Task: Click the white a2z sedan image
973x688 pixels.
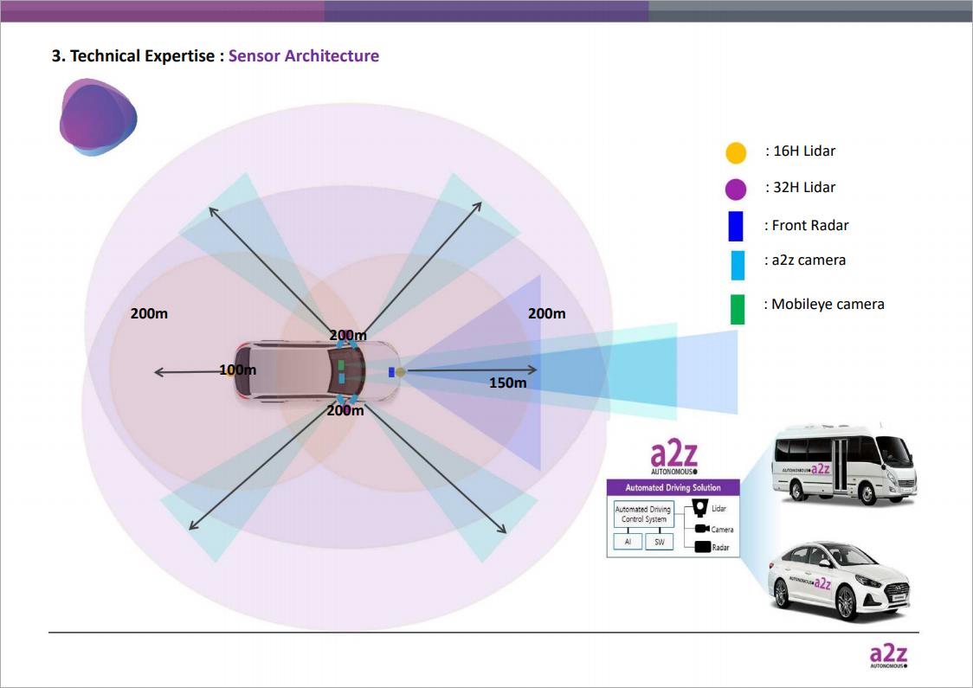Action: (839, 580)
